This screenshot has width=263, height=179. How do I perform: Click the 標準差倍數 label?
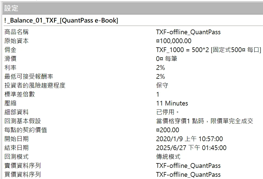click(20, 94)
